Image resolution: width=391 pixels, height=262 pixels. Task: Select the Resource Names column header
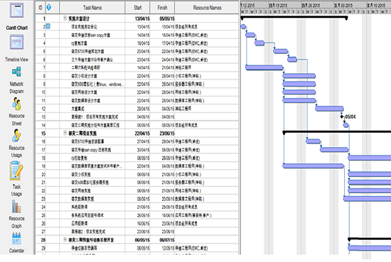(x=207, y=8)
